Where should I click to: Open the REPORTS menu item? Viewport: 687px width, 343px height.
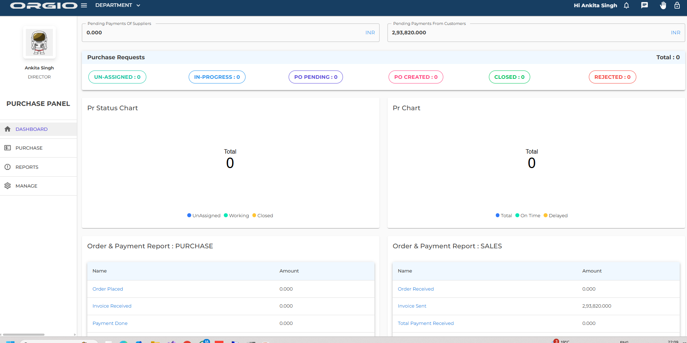coord(27,167)
